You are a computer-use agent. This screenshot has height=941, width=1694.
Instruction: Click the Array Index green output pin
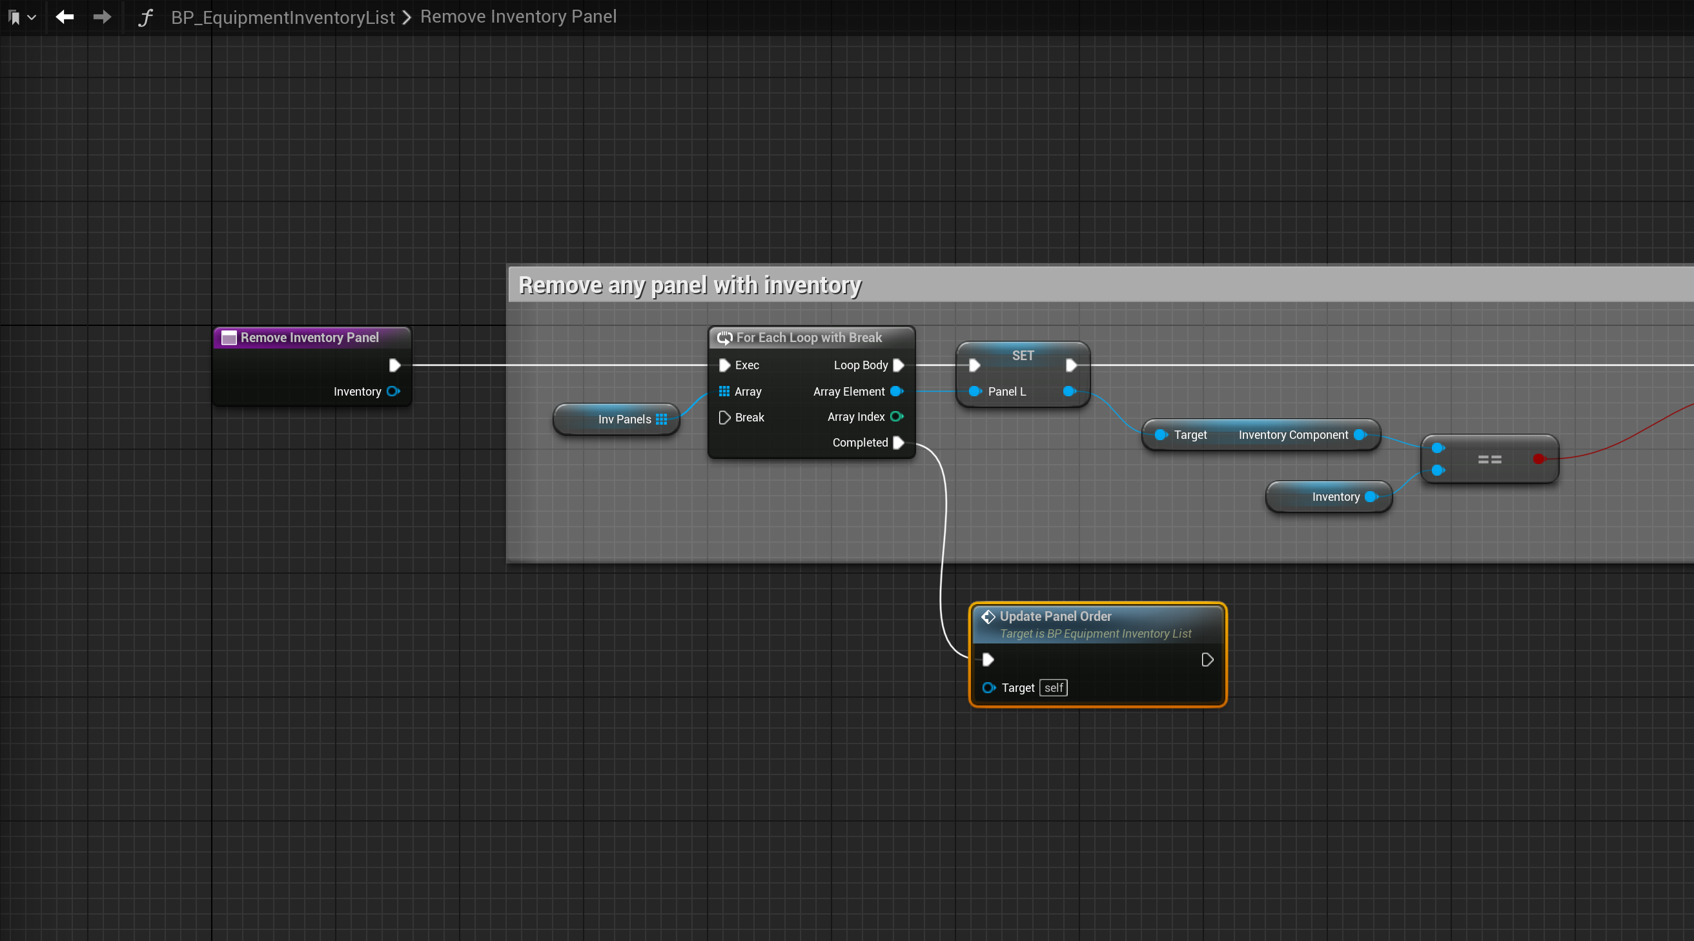tap(896, 416)
